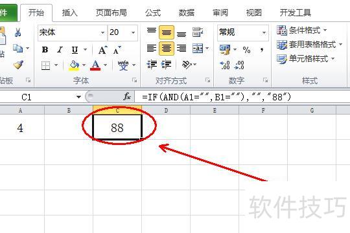
Task: Click 单元格样式 button
Action: pos(306,59)
